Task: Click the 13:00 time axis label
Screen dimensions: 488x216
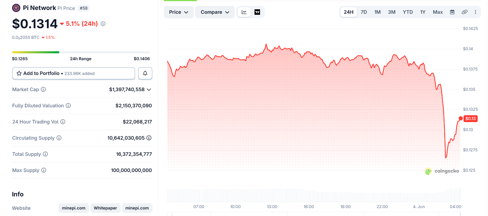Action: pyautogui.click(x=272, y=207)
